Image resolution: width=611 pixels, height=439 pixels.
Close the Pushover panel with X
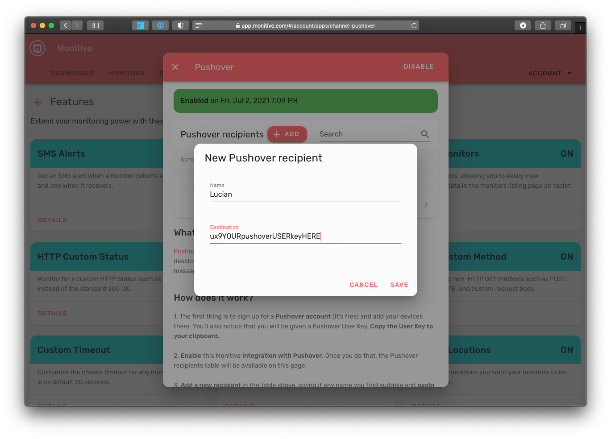point(175,67)
